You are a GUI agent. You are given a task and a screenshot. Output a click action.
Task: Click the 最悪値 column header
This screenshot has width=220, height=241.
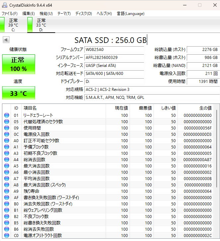pyautogui.click(x=142, y=108)
